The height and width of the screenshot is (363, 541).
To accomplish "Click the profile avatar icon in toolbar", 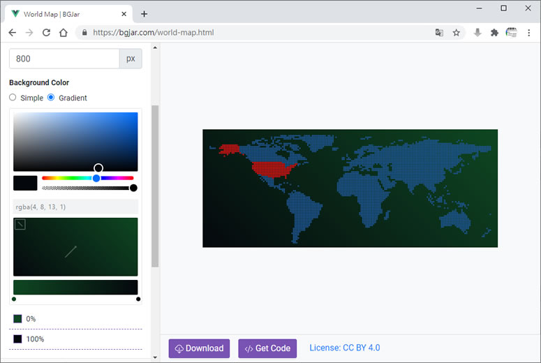I will click(x=511, y=33).
